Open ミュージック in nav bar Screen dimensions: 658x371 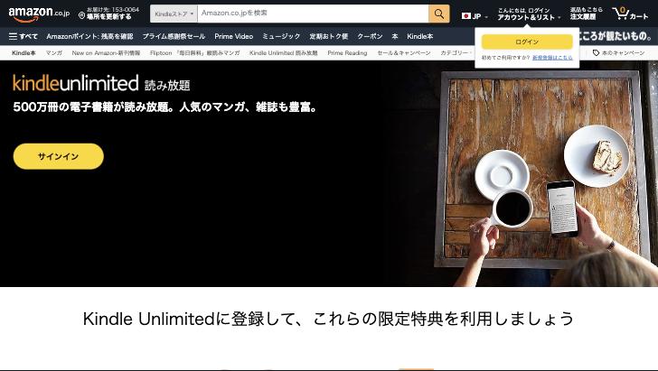281,36
